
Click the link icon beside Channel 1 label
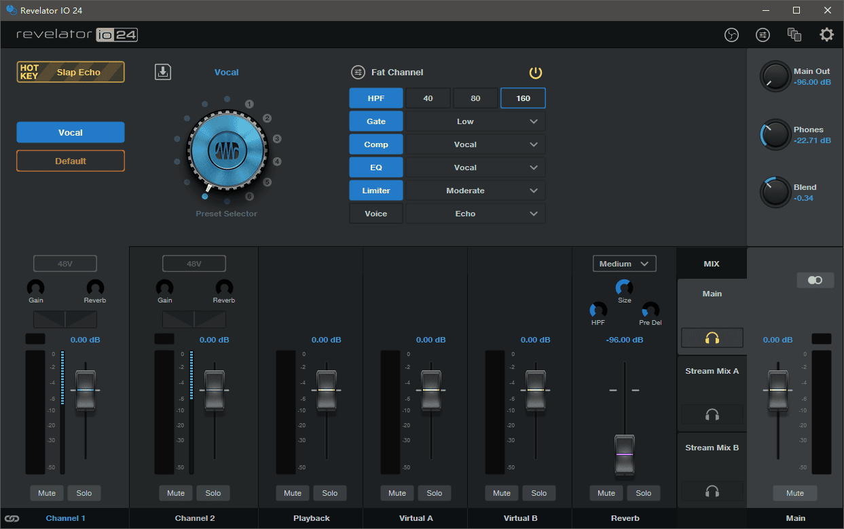coord(12,519)
